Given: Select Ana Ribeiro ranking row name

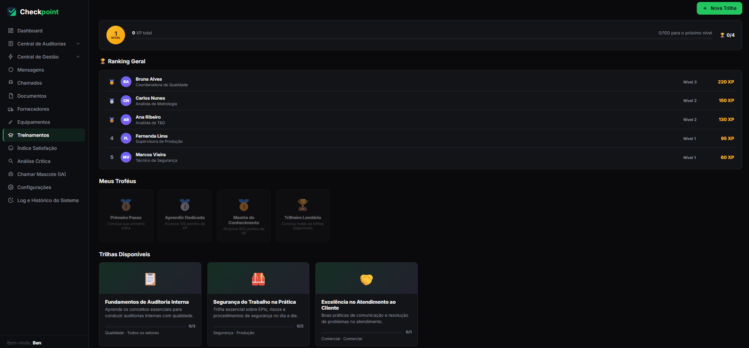Looking at the screenshot, I should pyautogui.click(x=148, y=117).
